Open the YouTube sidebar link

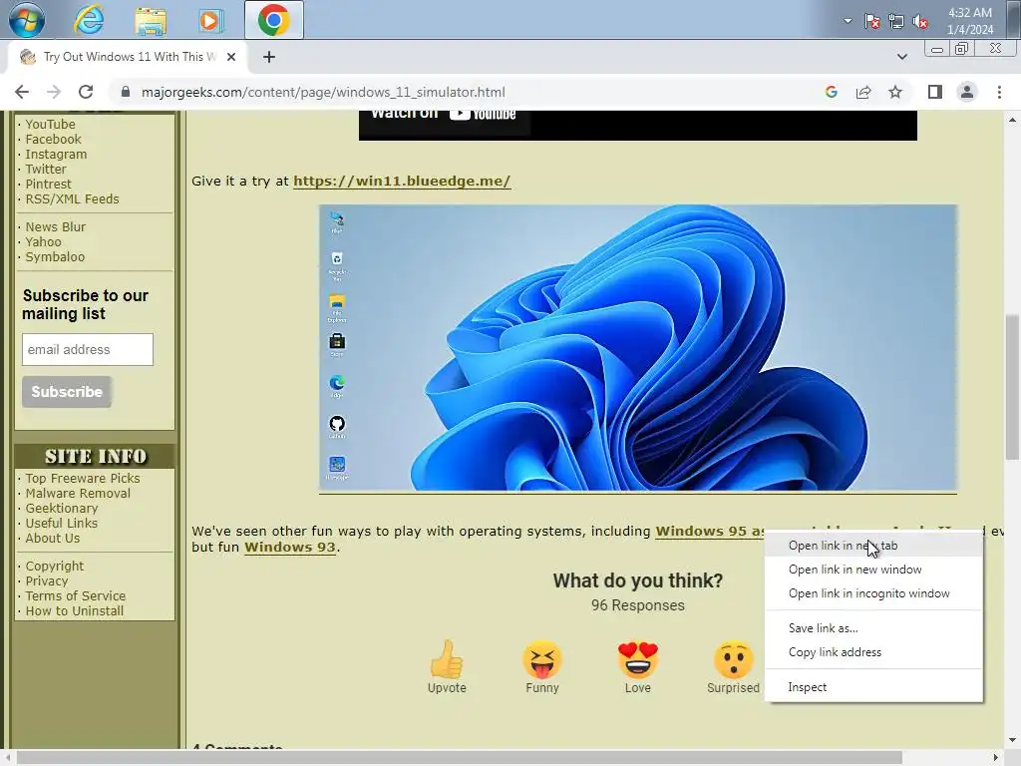click(x=50, y=124)
